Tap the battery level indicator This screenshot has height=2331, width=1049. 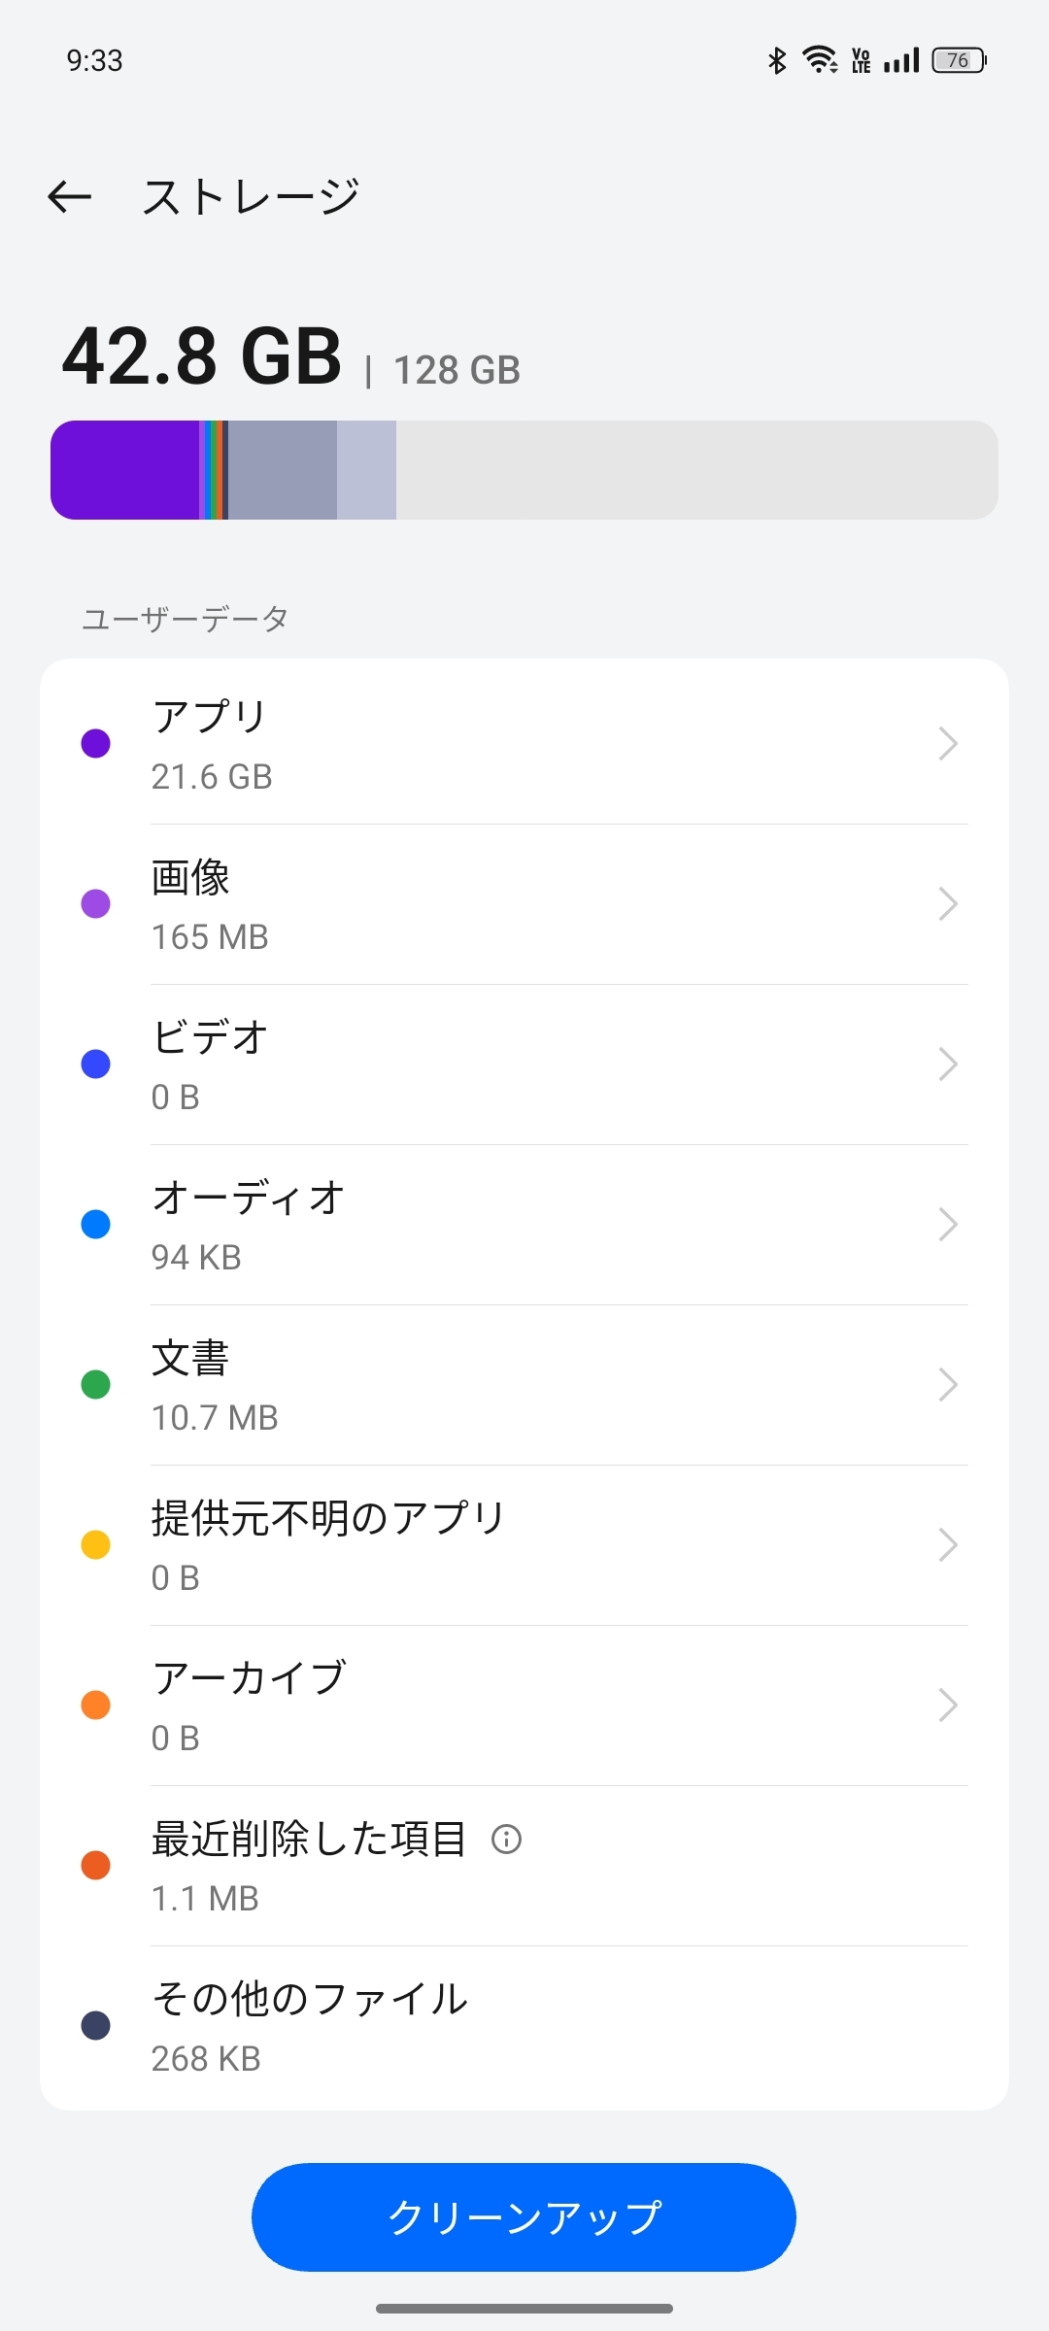(959, 60)
